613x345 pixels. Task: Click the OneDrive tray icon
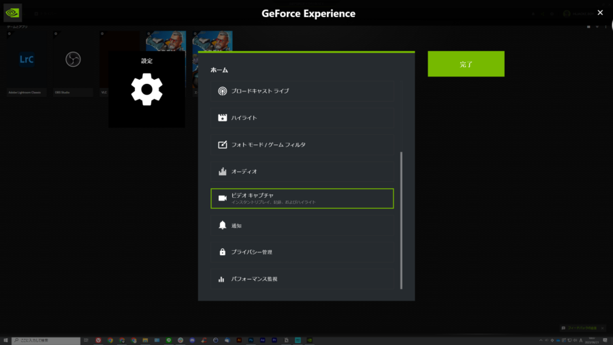pyautogui.click(x=558, y=340)
